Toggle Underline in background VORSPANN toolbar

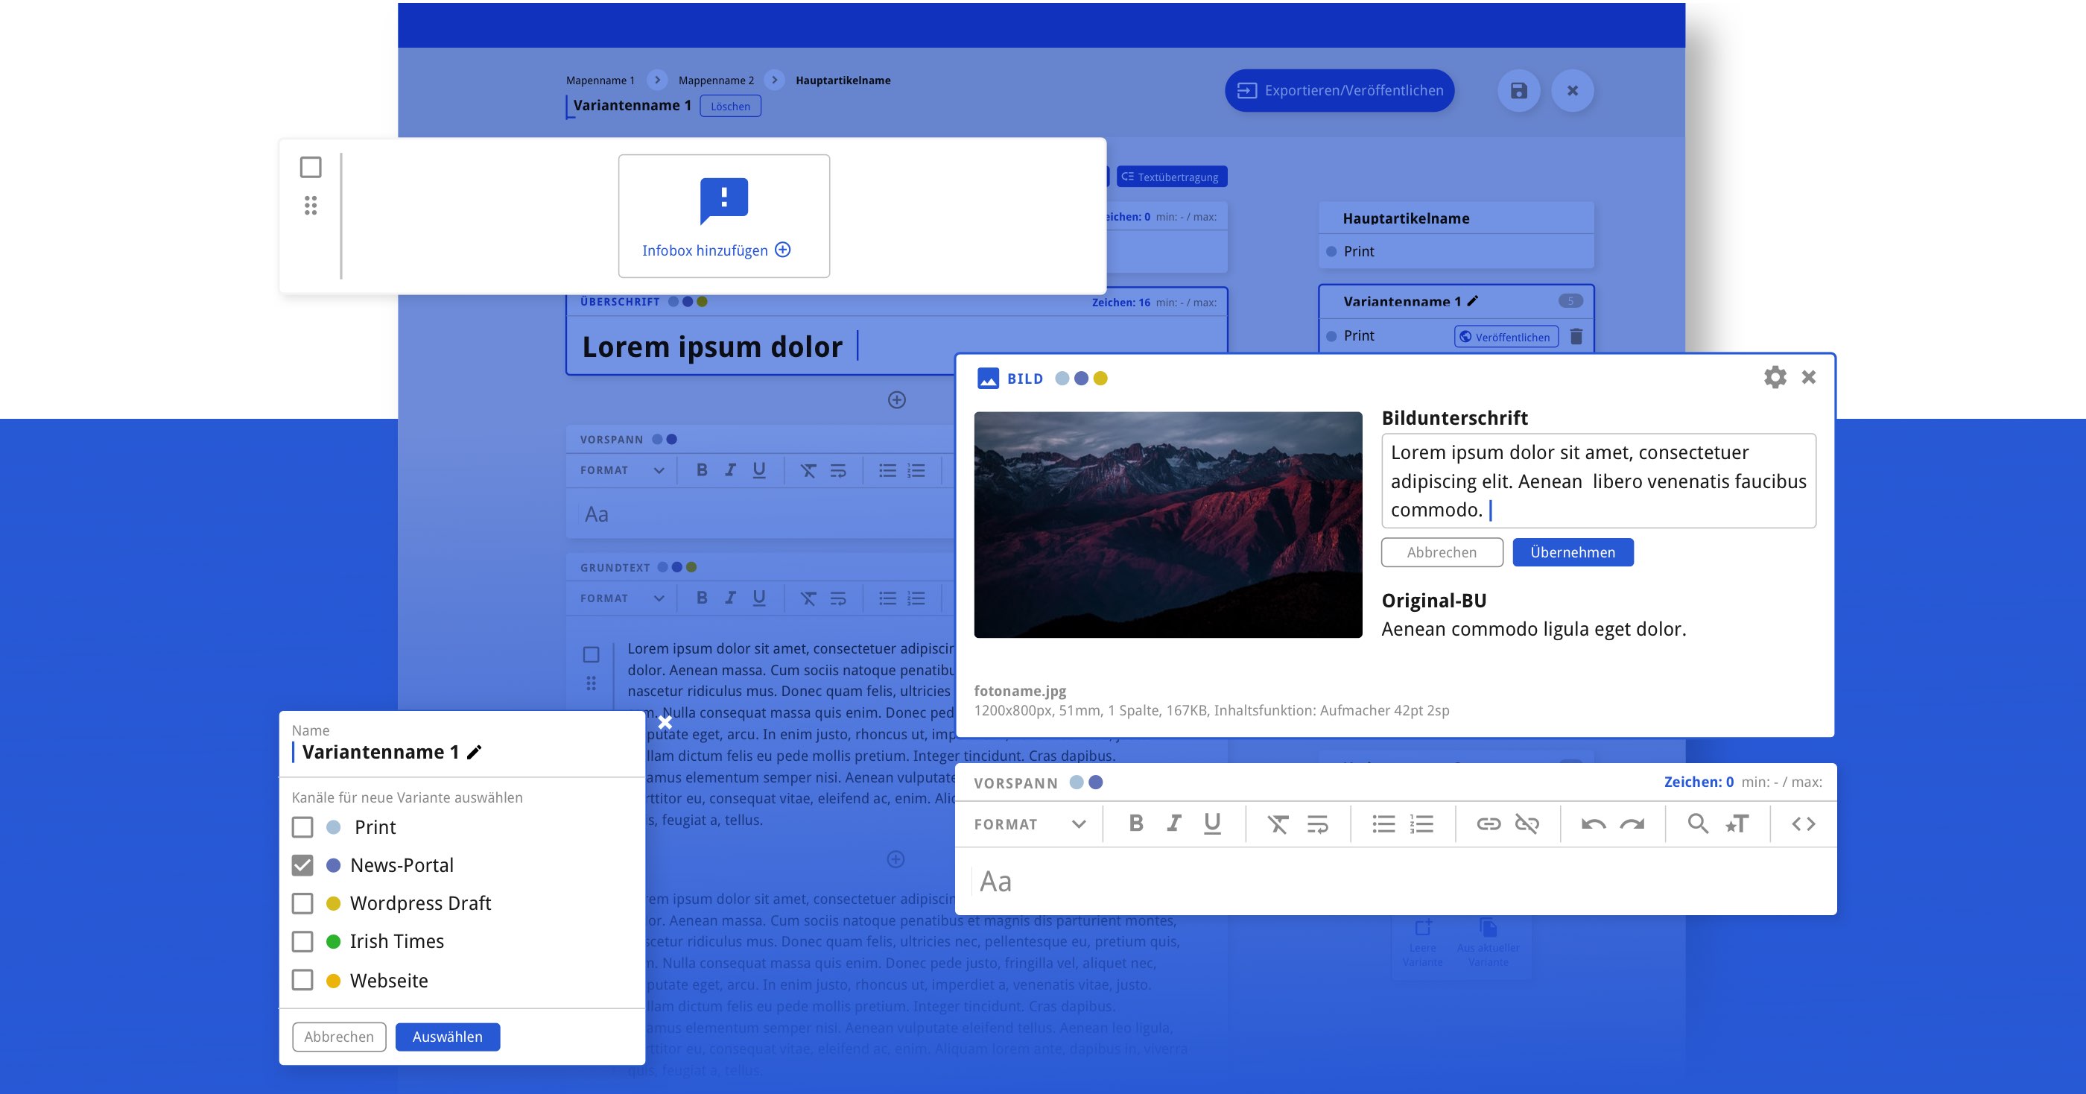pos(758,469)
